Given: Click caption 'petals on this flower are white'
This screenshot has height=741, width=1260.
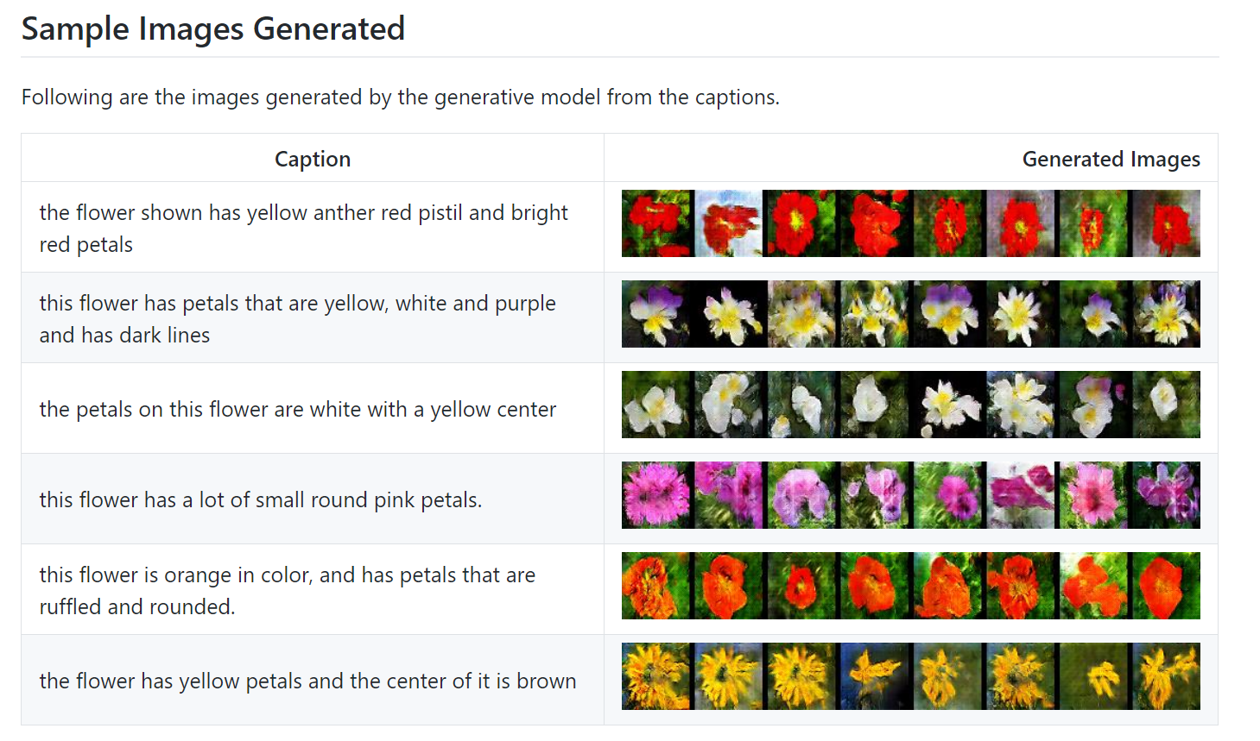Looking at the screenshot, I should [297, 409].
